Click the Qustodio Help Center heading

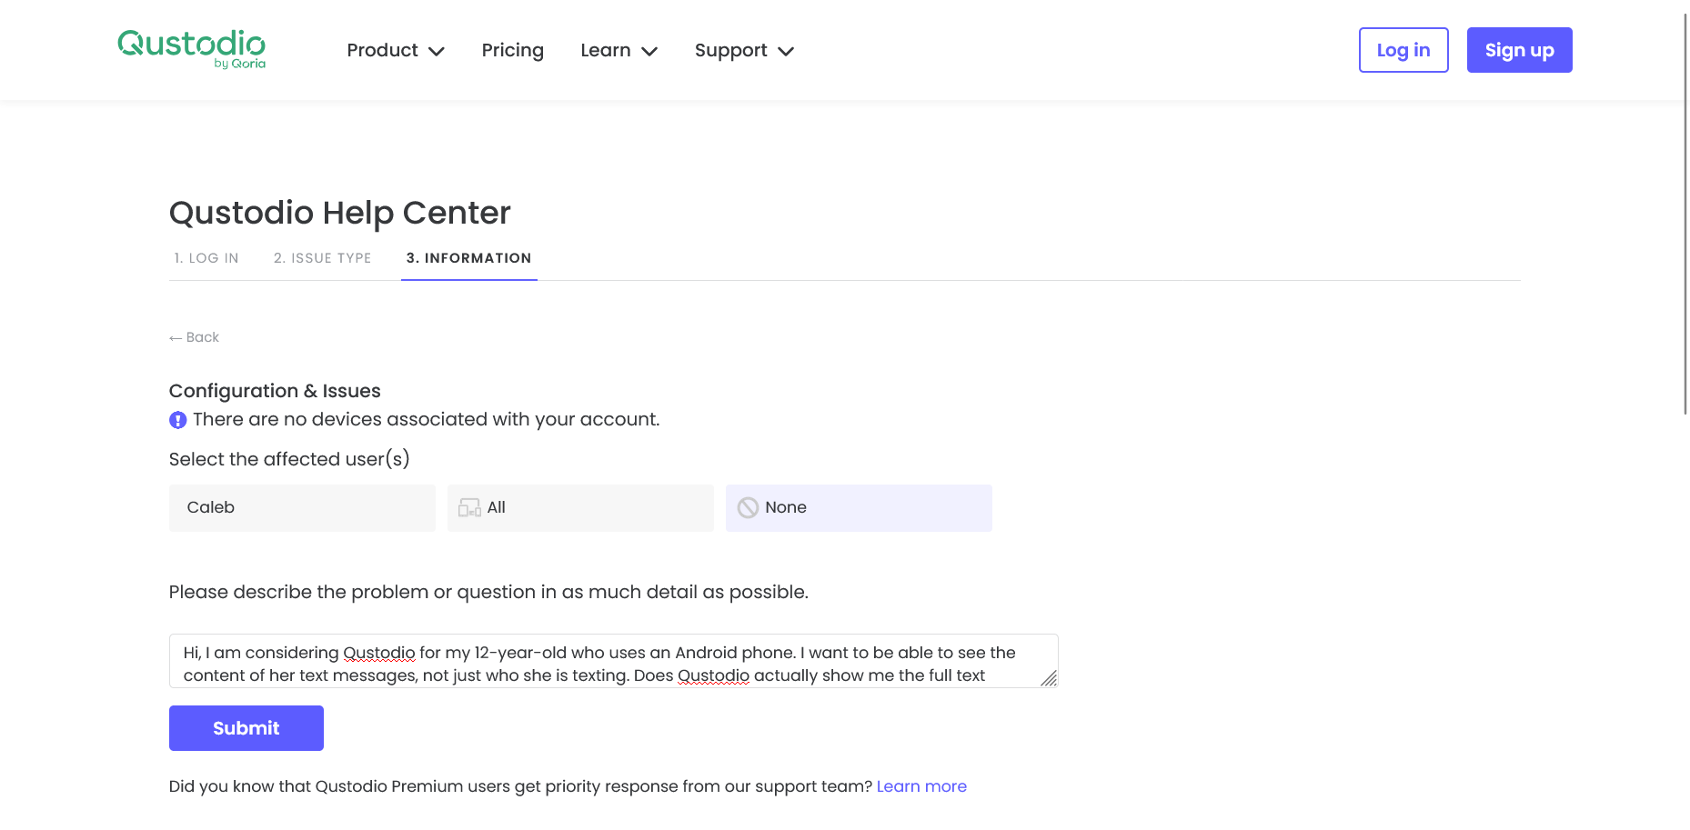340,213
